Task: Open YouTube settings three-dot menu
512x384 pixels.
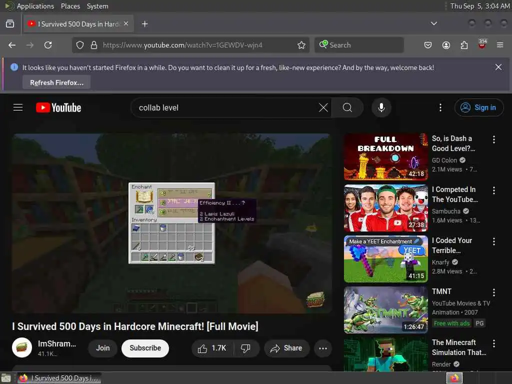Action: click(x=440, y=107)
